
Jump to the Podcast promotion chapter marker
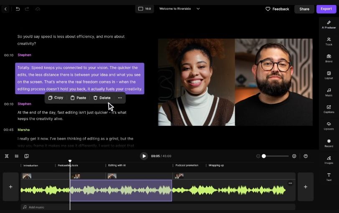186,165
